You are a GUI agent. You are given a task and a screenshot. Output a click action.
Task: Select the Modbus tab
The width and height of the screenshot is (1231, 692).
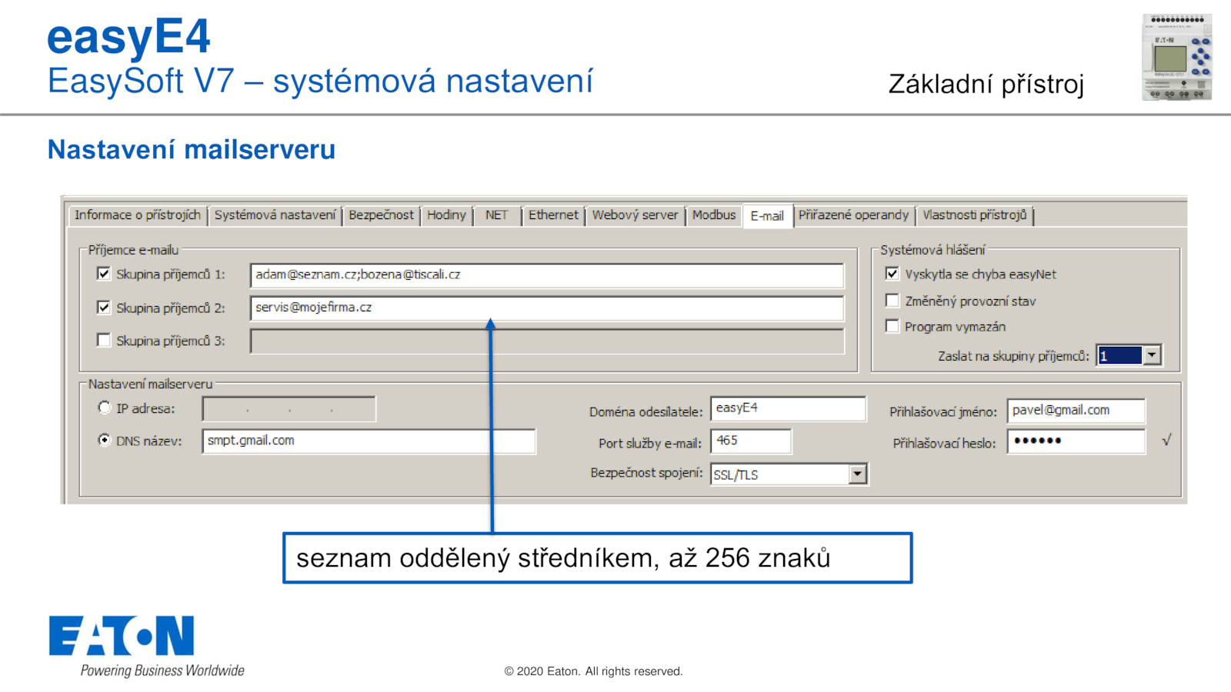coord(714,215)
